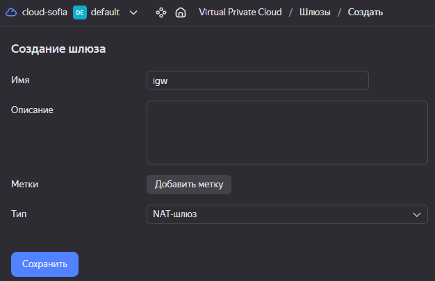
Task: Click inside the Описание text area
Action: pyautogui.click(x=287, y=133)
